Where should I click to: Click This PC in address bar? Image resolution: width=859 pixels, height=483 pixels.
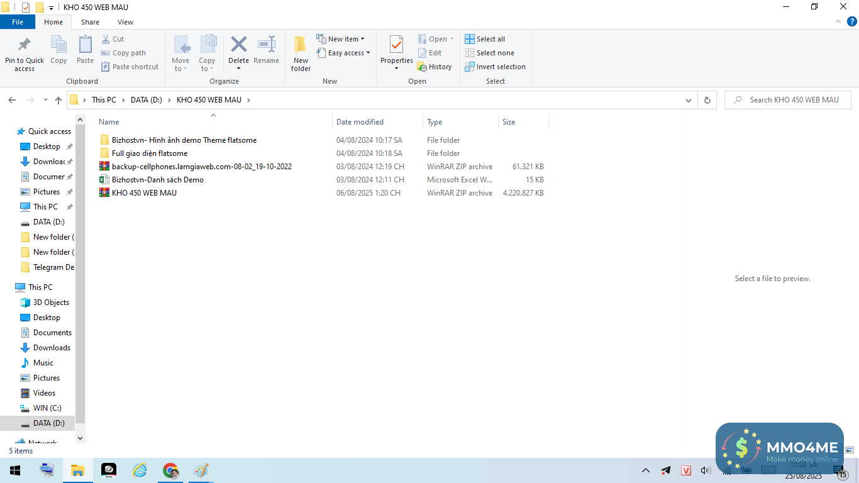pyautogui.click(x=104, y=100)
